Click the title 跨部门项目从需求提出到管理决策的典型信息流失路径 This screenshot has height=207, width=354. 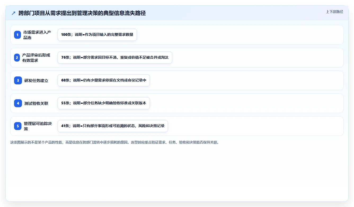(x=82, y=13)
